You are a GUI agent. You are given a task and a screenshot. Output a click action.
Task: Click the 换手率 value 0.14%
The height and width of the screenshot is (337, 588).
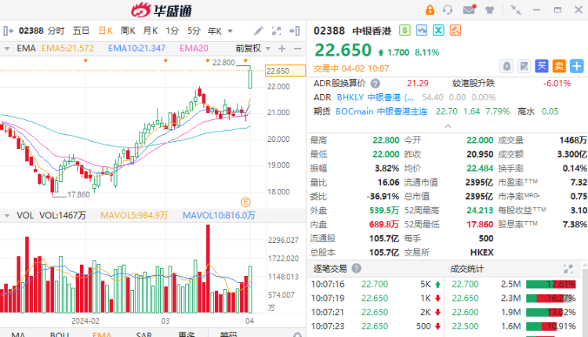tap(575, 168)
